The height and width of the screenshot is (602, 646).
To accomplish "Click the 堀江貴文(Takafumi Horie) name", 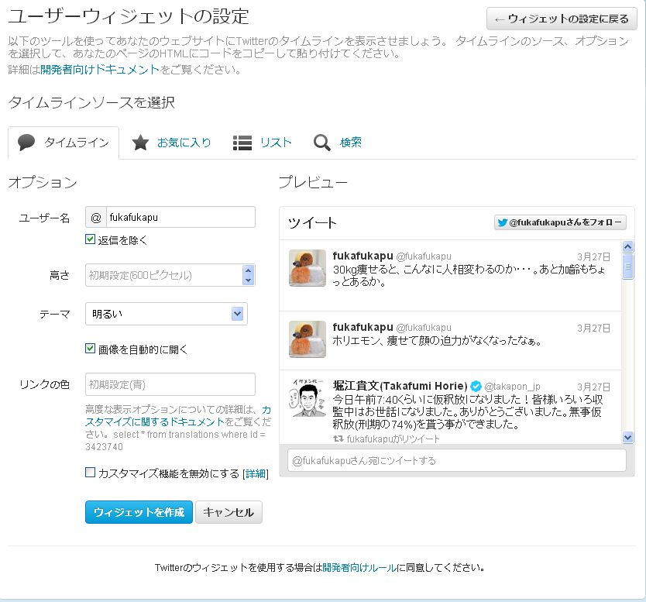I will coord(400,386).
